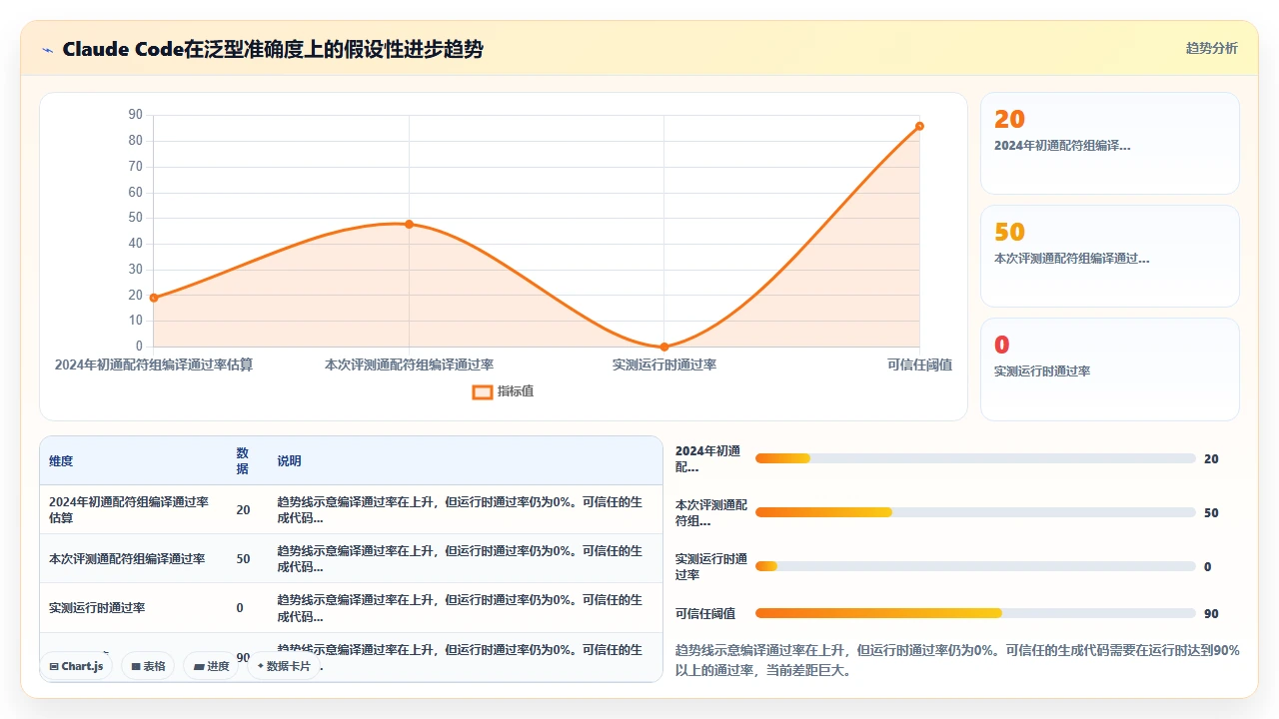
Task: Click the 趋势分析 label in the header
Action: click(x=1211, y=48)
